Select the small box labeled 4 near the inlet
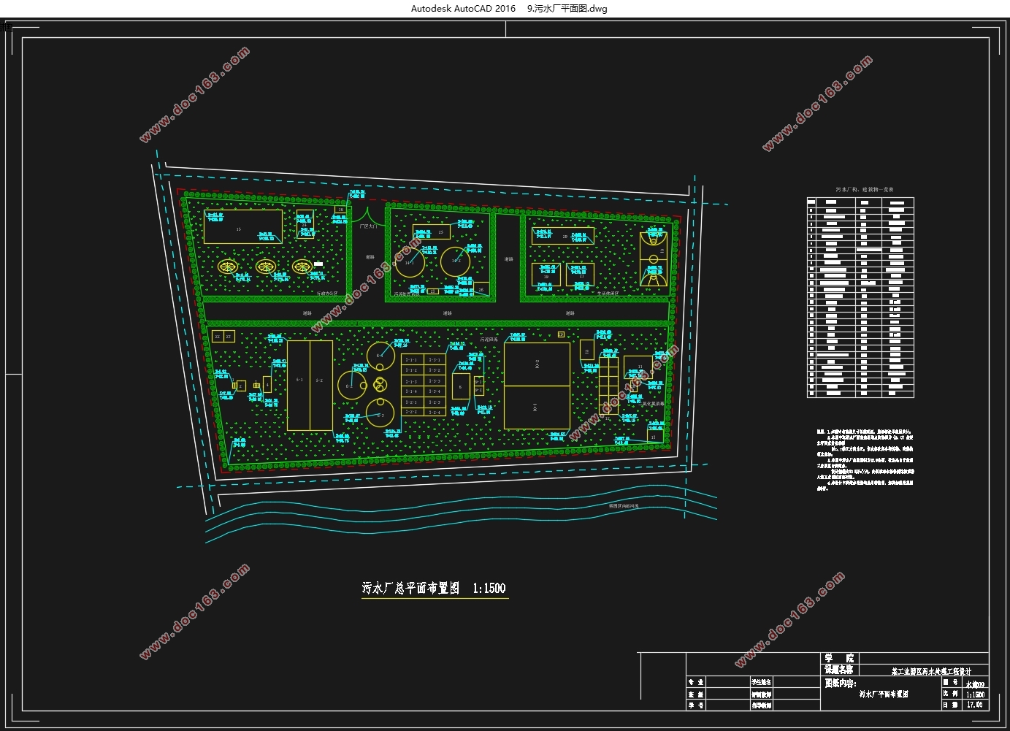1010x731 pixels. (267, 384)
